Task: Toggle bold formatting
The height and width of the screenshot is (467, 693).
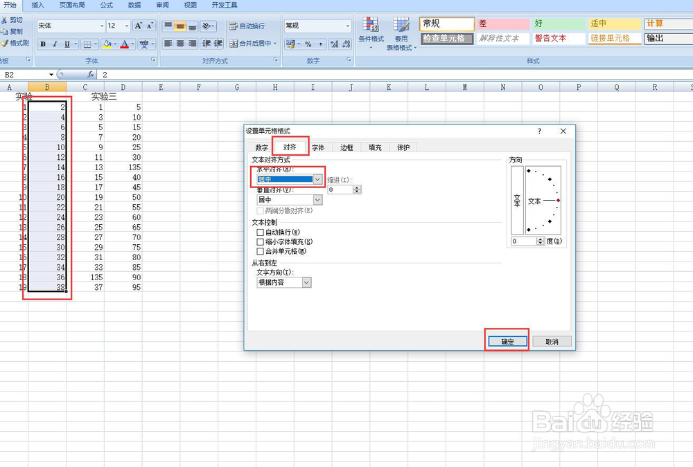Action: coord(43,44)
